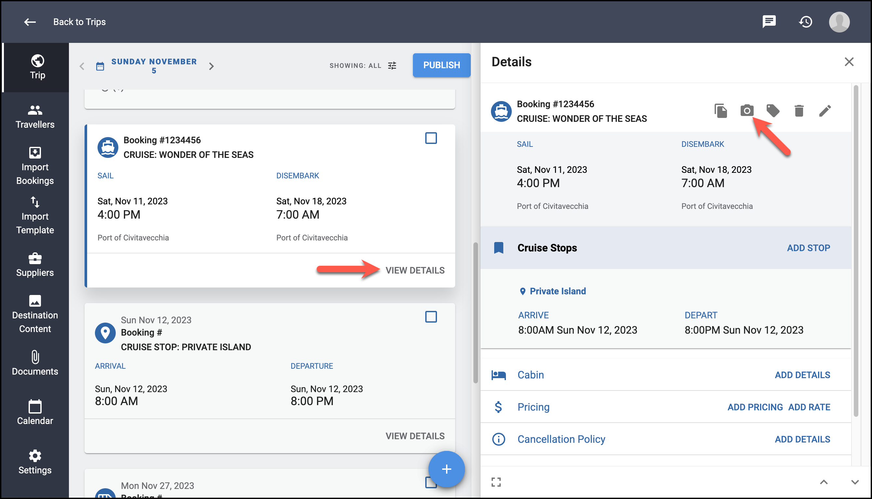Click the Cancellation Policy info icon
Viewport: 872px width, 499px height.
(498, 439)
